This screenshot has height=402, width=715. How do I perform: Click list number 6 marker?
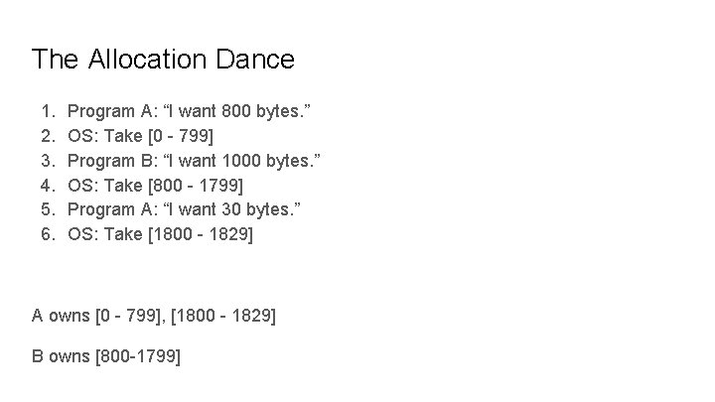[x=49, y=234]
